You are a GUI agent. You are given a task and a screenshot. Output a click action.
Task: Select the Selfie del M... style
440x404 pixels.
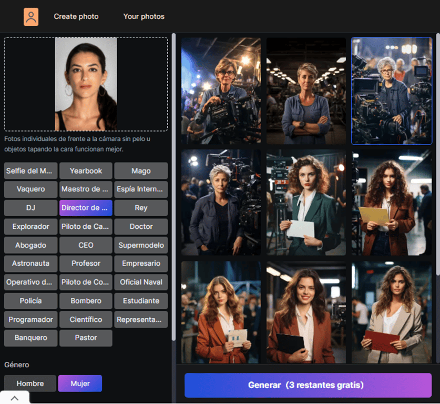(x=30, y=170)
